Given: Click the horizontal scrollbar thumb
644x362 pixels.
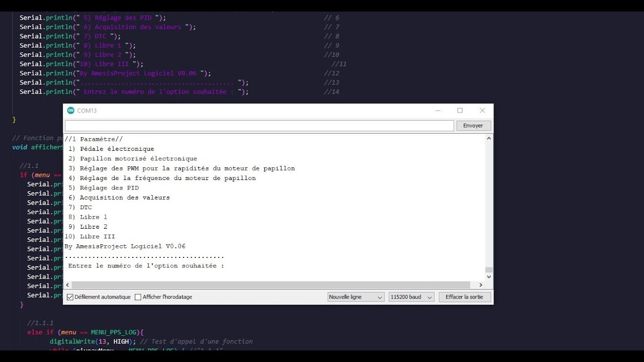Looking at the screenshot, I should (x=271, y=285).
